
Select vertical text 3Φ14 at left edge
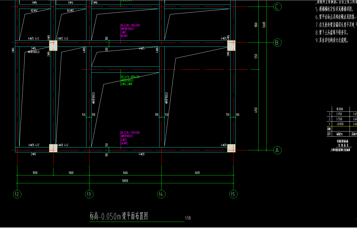click(x=13, y=50)
